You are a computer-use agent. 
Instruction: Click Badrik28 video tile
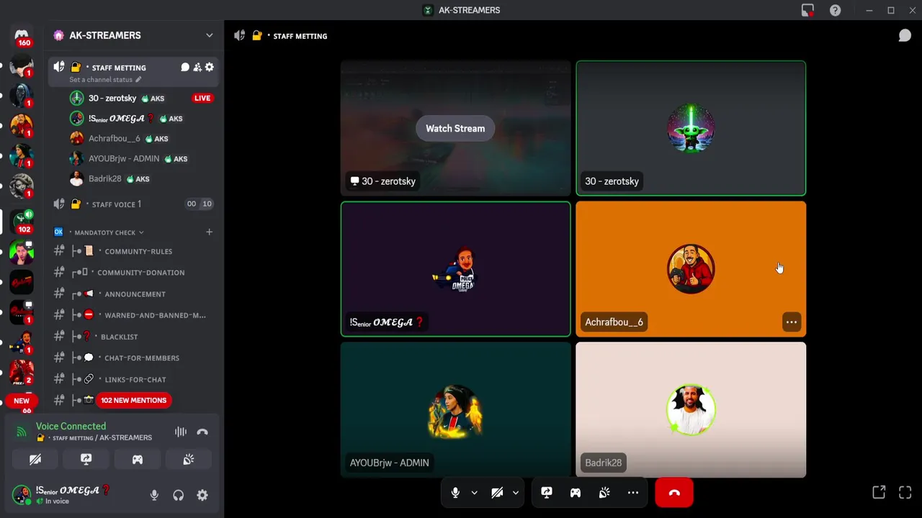coord(691,409)
